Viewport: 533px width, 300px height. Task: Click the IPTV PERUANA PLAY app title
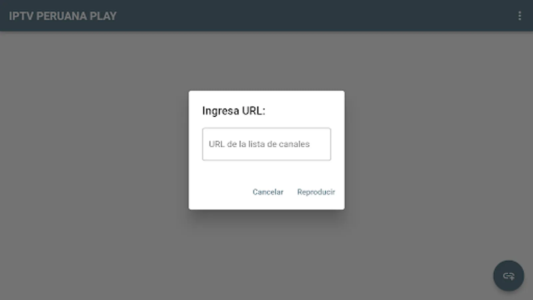click(x=63, y=16)
